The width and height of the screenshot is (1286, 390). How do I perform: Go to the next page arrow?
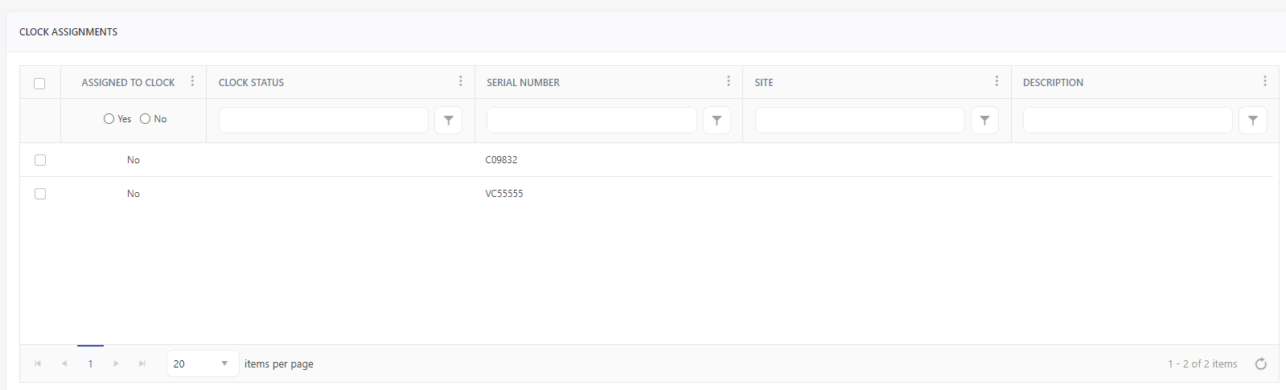pos(117,364)
